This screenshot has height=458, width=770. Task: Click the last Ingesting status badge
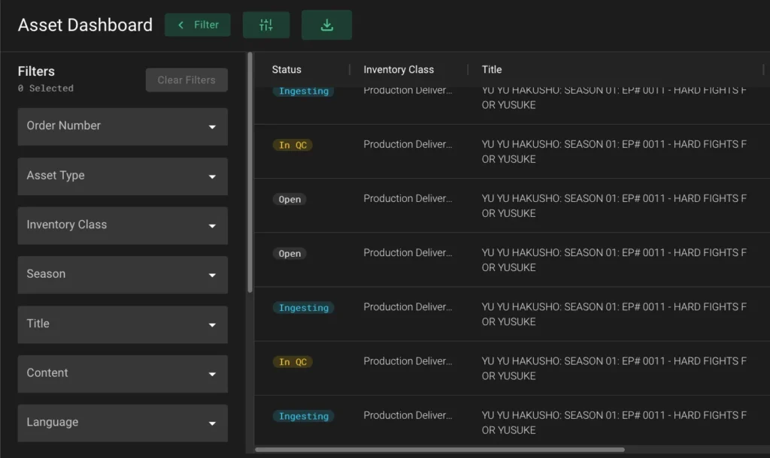coord(304,417)
